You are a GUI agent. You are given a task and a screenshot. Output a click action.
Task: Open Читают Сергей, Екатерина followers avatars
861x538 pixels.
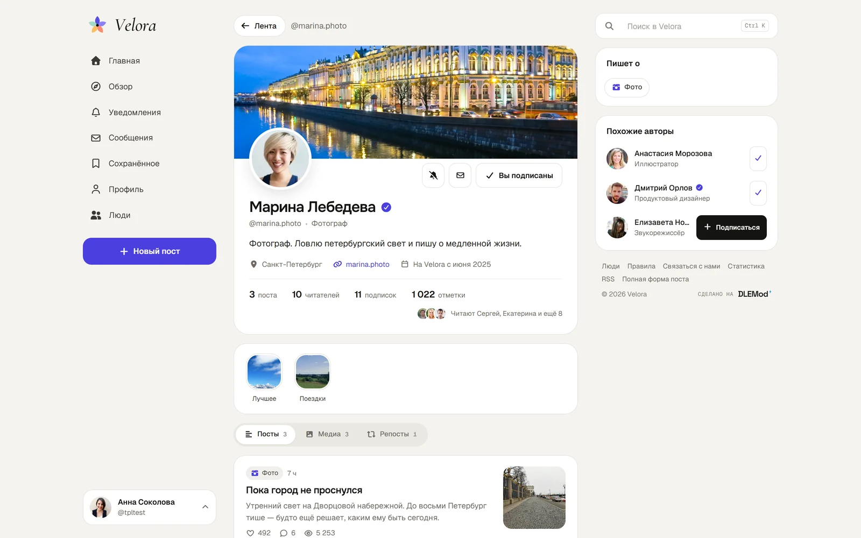point(432,314)
